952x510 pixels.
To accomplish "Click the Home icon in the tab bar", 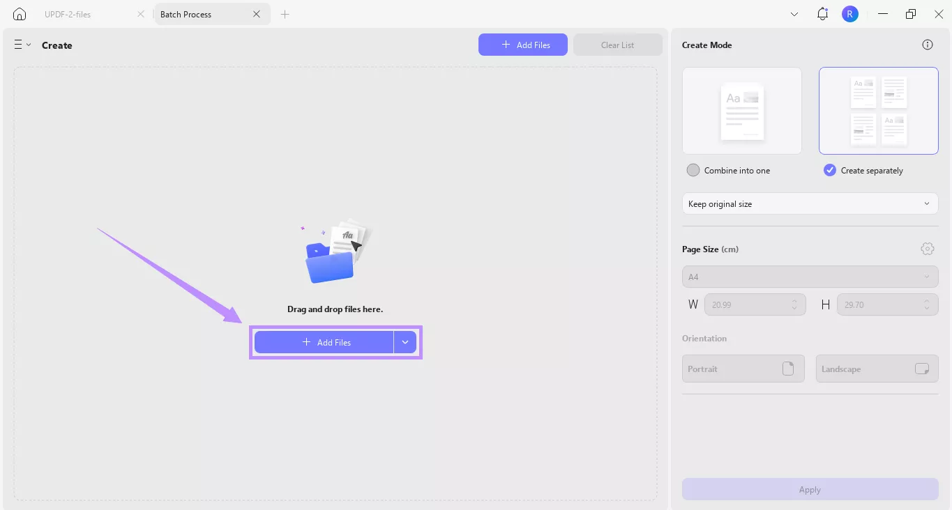I will [x=19, y=13].
